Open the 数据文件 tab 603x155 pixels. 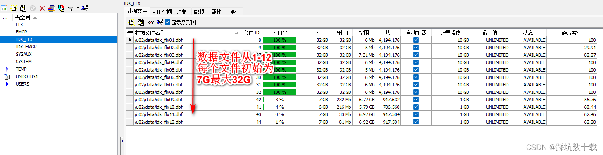[x=137, y=12]
